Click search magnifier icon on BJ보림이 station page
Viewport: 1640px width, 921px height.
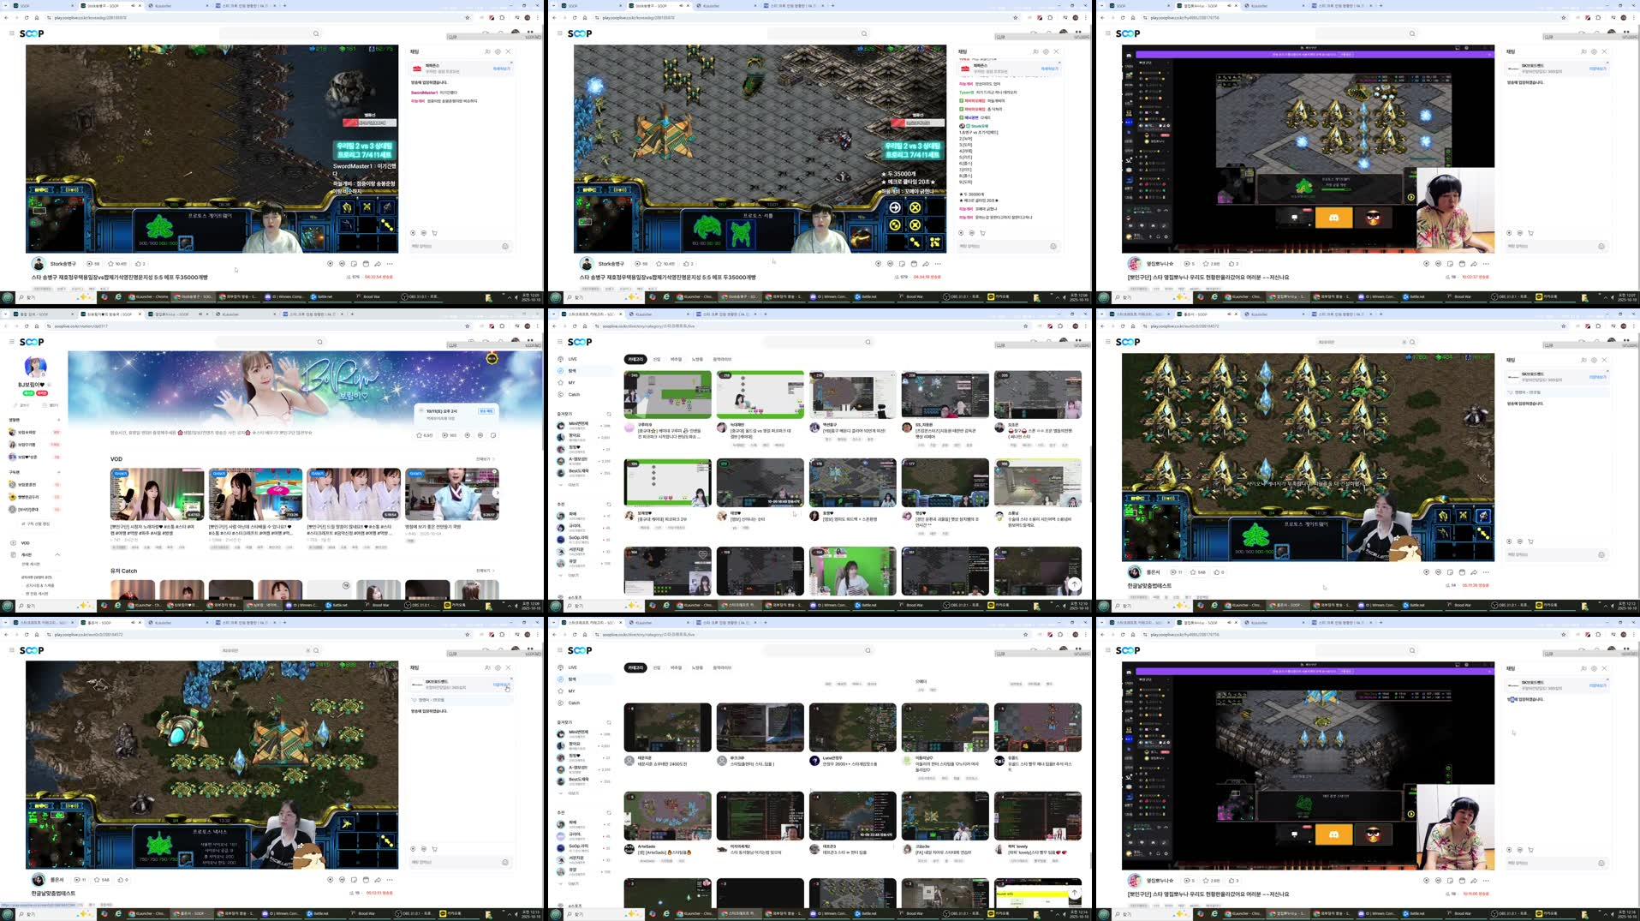320,342
